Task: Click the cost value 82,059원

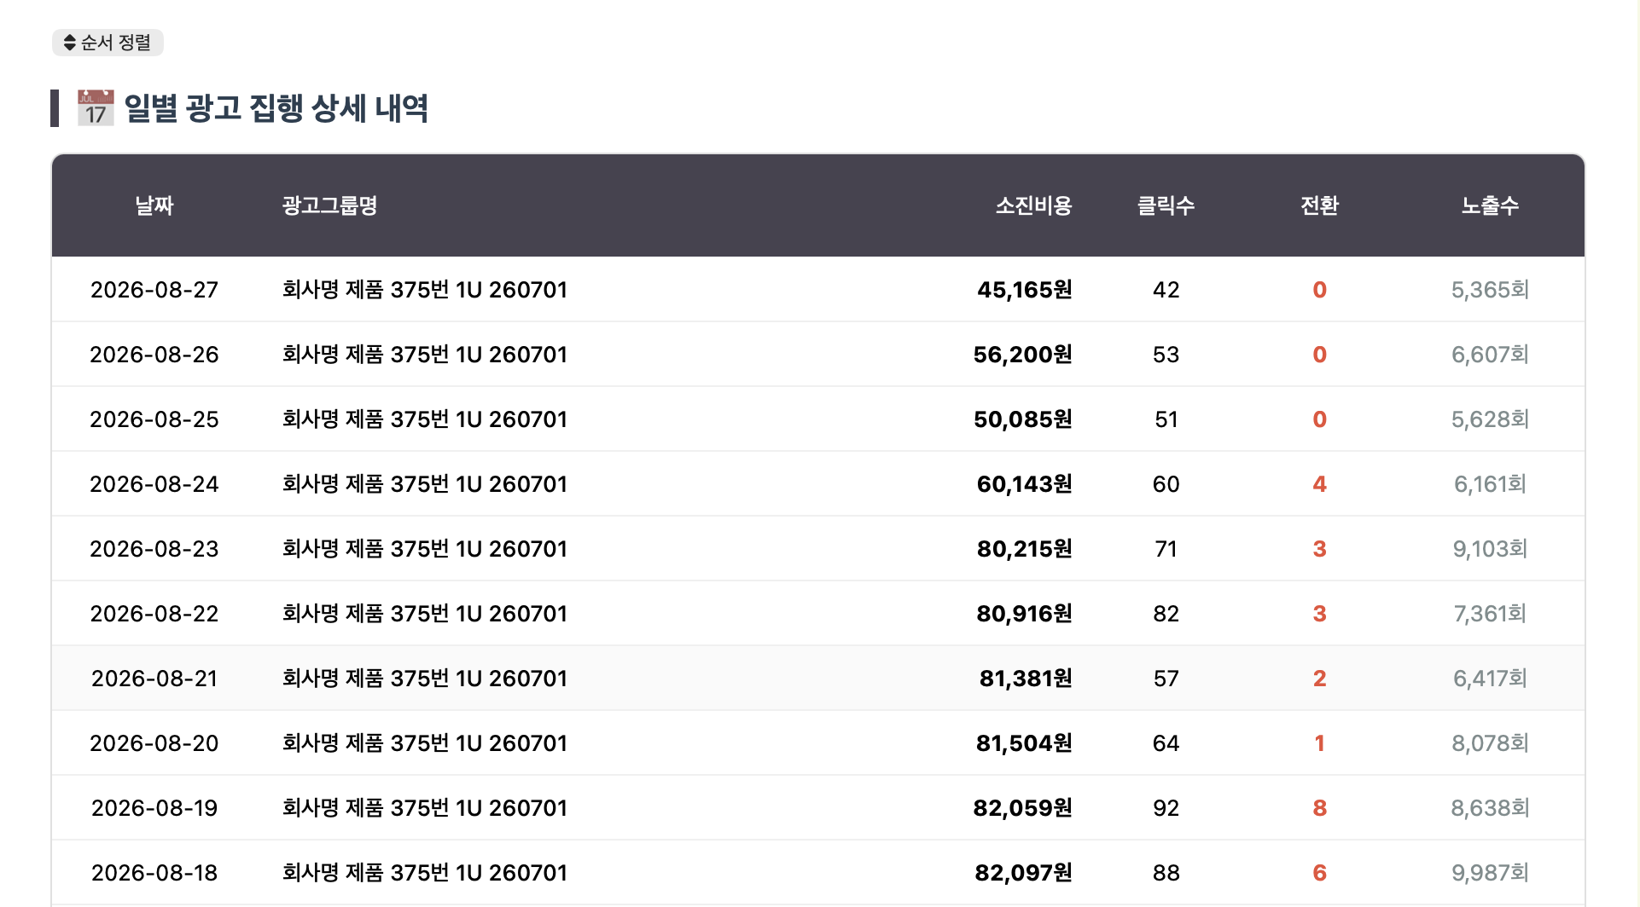Action: point(1023,808)
